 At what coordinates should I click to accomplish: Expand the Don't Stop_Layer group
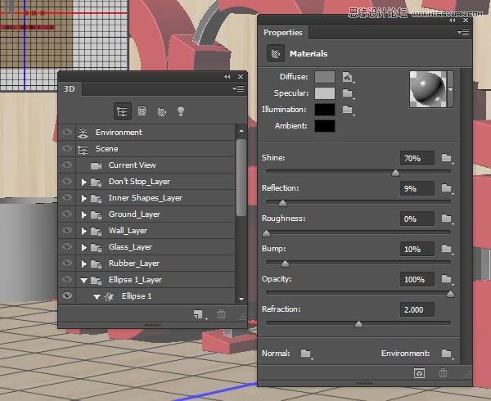(83, 182)
